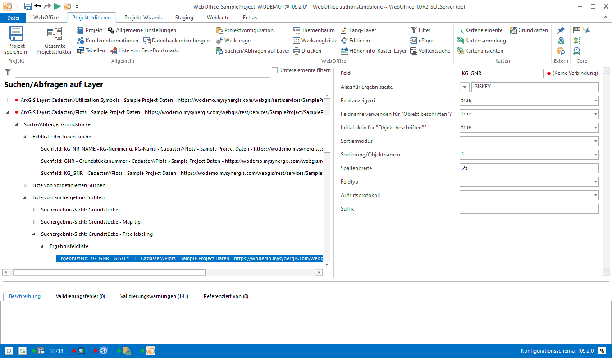This screenshot has height=358, width=612.
Task: Open Datenbankanbindungen settings
Action: pos(176,41)
